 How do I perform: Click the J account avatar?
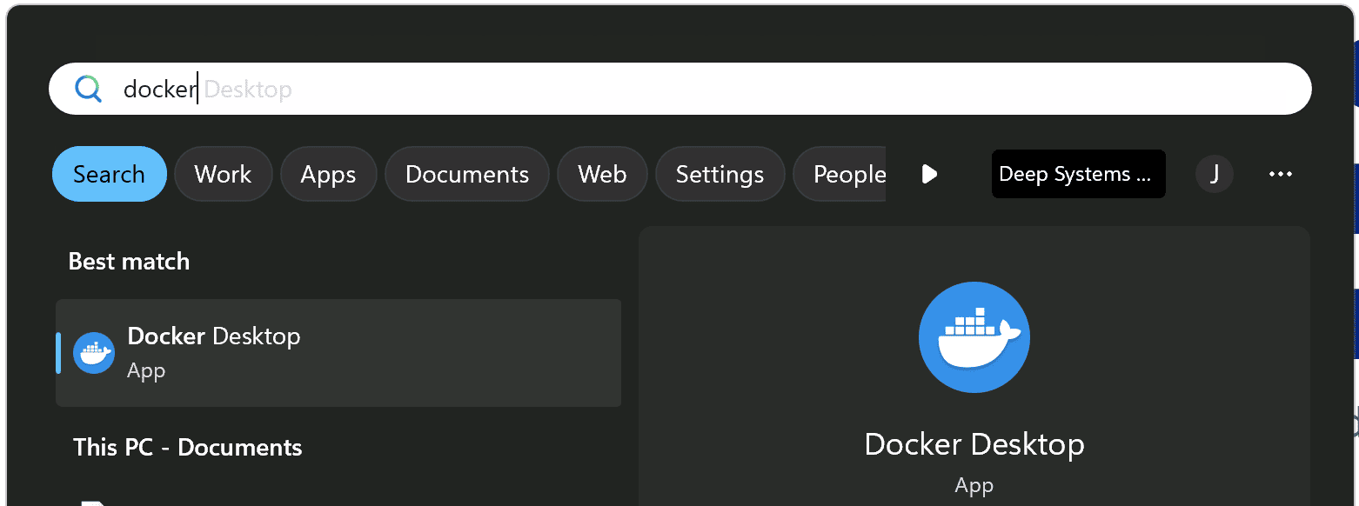coord(1214,174)
